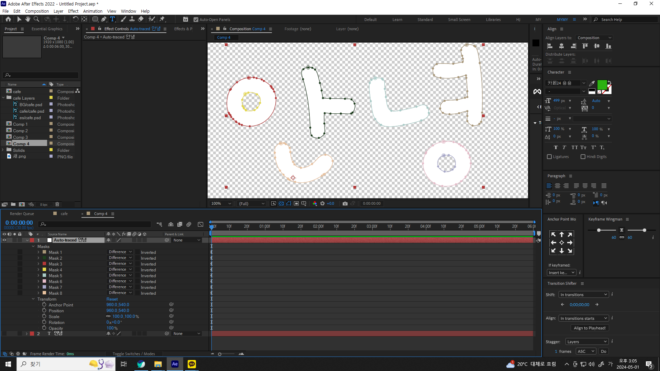
Task: Click the Home icon in toolbar
Action: click(8, 19)
